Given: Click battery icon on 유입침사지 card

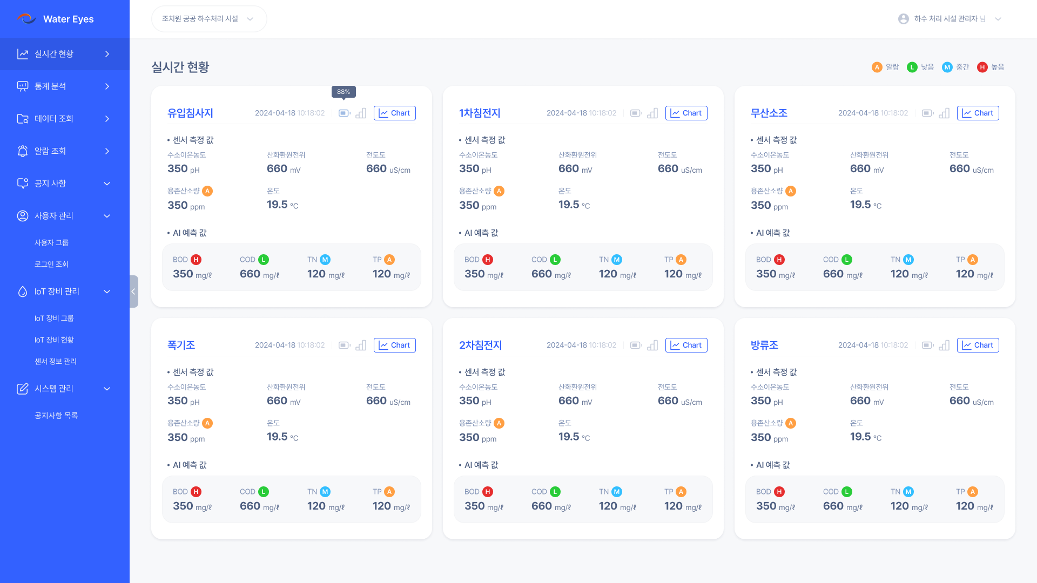Looking at the screenshot, I should point(344,113).
